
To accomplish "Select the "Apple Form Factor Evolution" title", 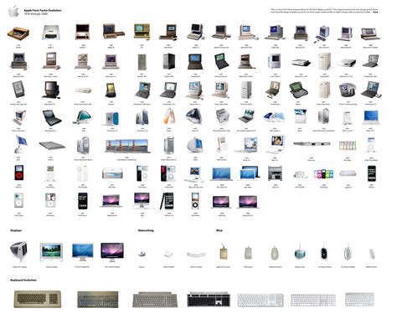I will point(43,10).
